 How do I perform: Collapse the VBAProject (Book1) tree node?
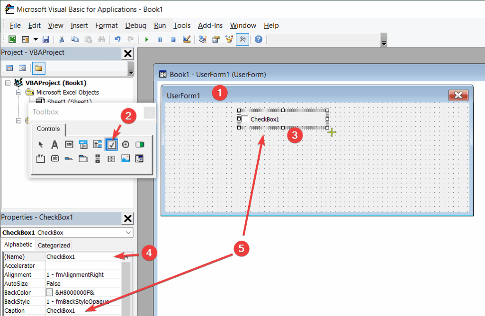click(x=8, y=83)
